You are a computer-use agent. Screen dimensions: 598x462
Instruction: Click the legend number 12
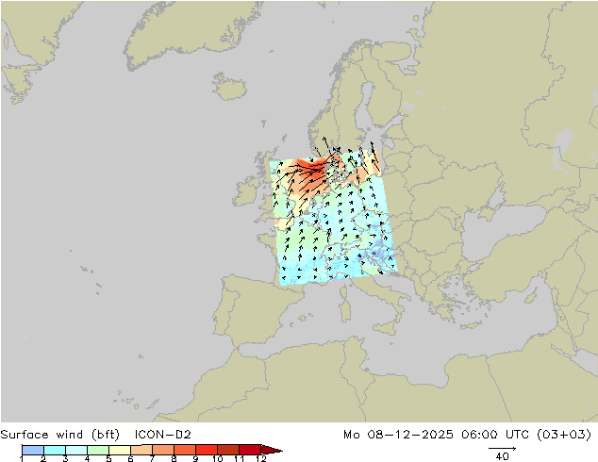click(x=261, y=458)
